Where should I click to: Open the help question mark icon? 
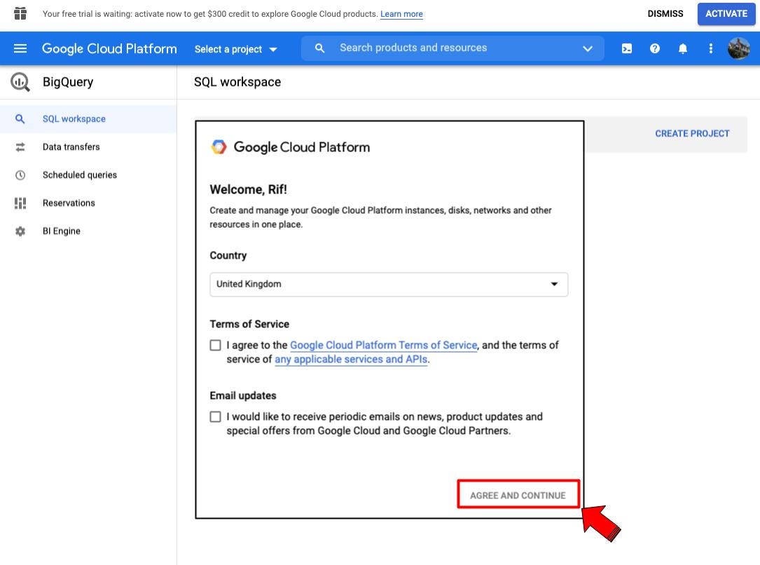pyautogui.click(x=655, y=48)
